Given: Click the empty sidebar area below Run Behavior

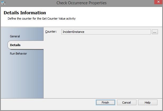Looking at the screenshot, I should (22, 77).
